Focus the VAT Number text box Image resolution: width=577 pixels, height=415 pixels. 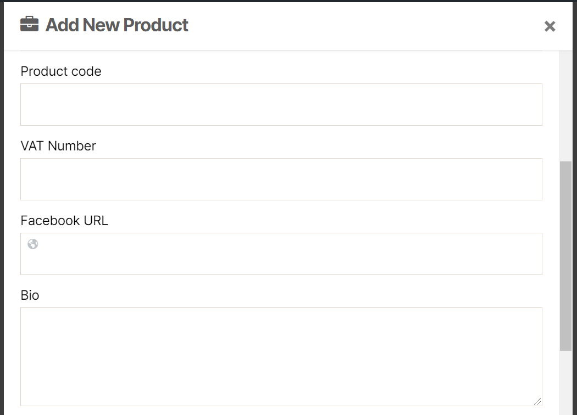[281, 179]
